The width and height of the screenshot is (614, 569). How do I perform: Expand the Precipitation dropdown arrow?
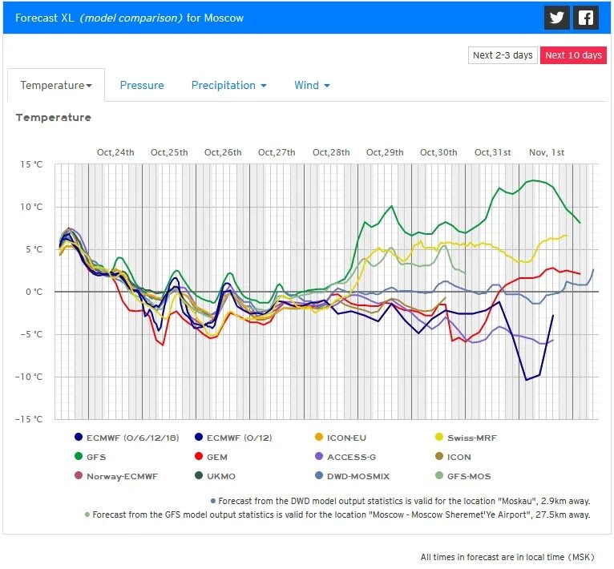(x=264, y=86)
